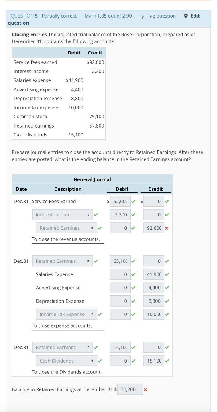The width and height of the screenshot is (218, 412).
Task: Click the Cash Dividends credit field 15,100
Action: [153, 361]
